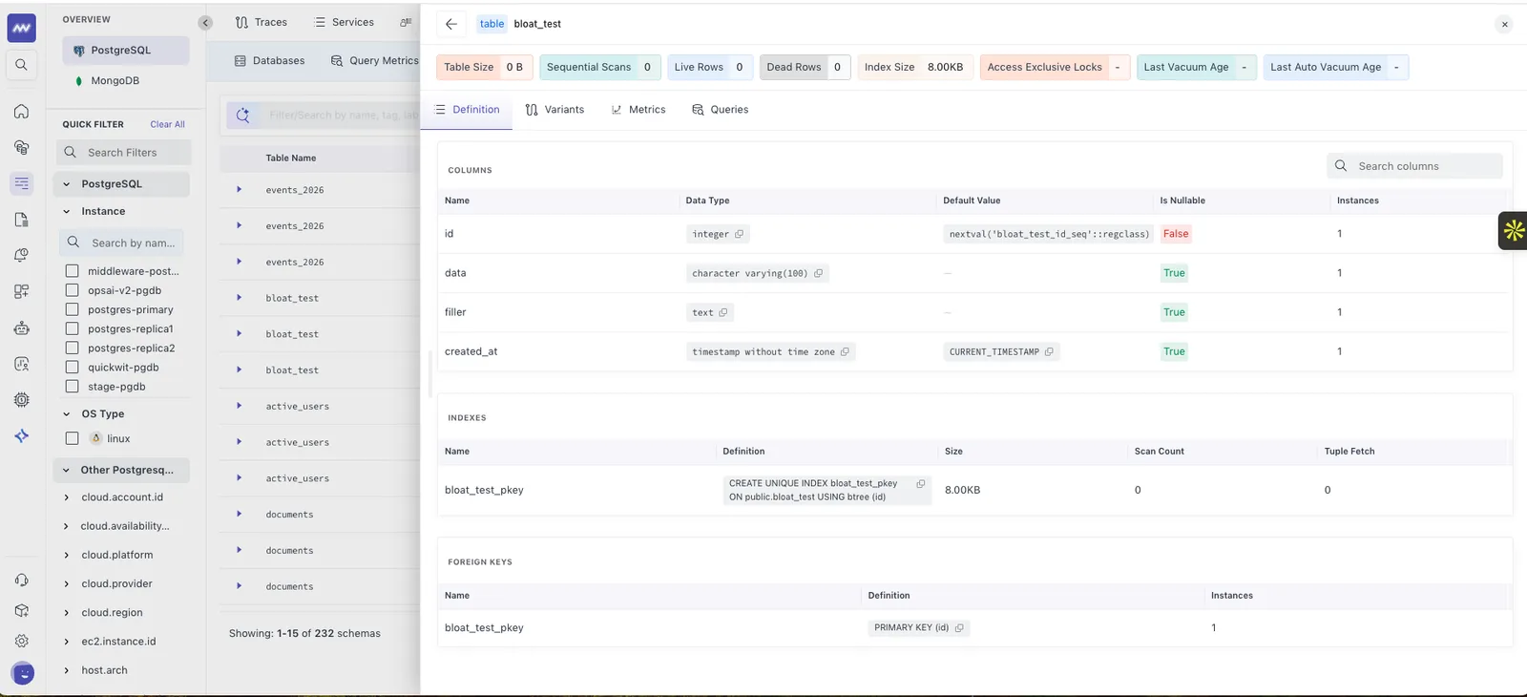Collapse the Instance filter section
Screen dimensions: 1527x697
pos(66,212)
